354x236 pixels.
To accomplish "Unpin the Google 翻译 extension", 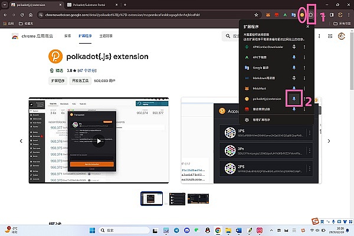I will tap(294, 68).
